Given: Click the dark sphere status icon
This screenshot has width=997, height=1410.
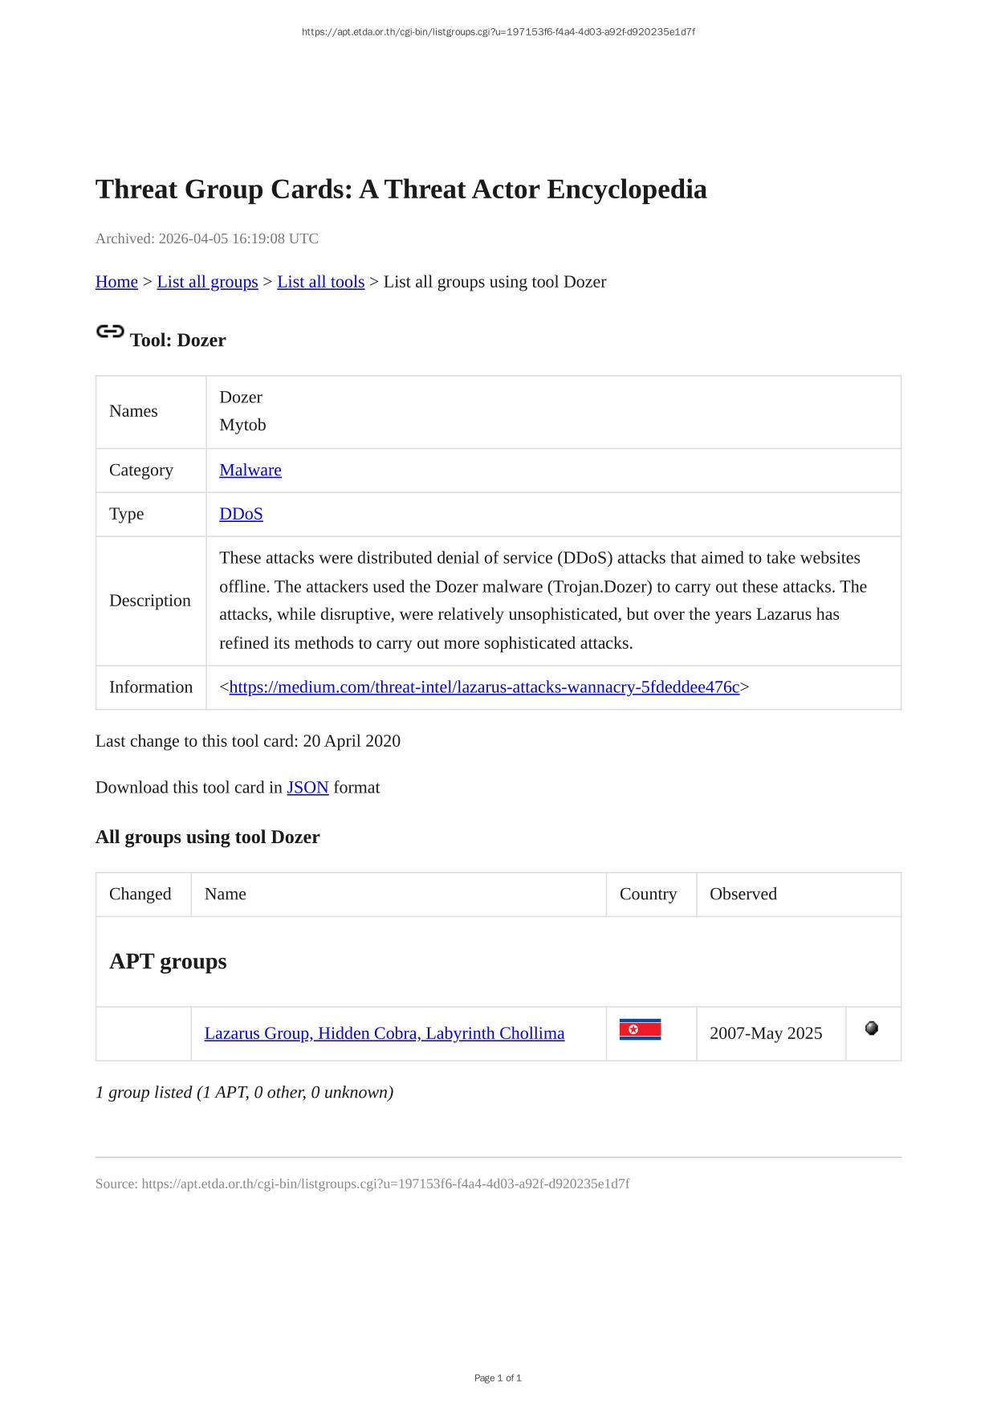Looking at the screenshot, I should 872,1029.
